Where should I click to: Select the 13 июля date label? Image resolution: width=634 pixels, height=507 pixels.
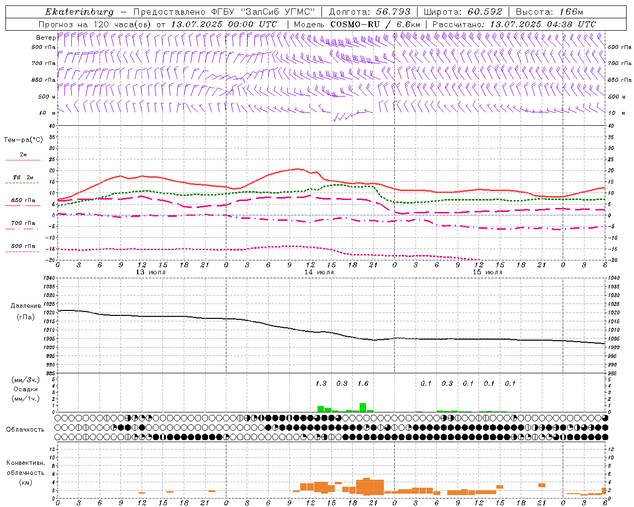coord(151,272)
